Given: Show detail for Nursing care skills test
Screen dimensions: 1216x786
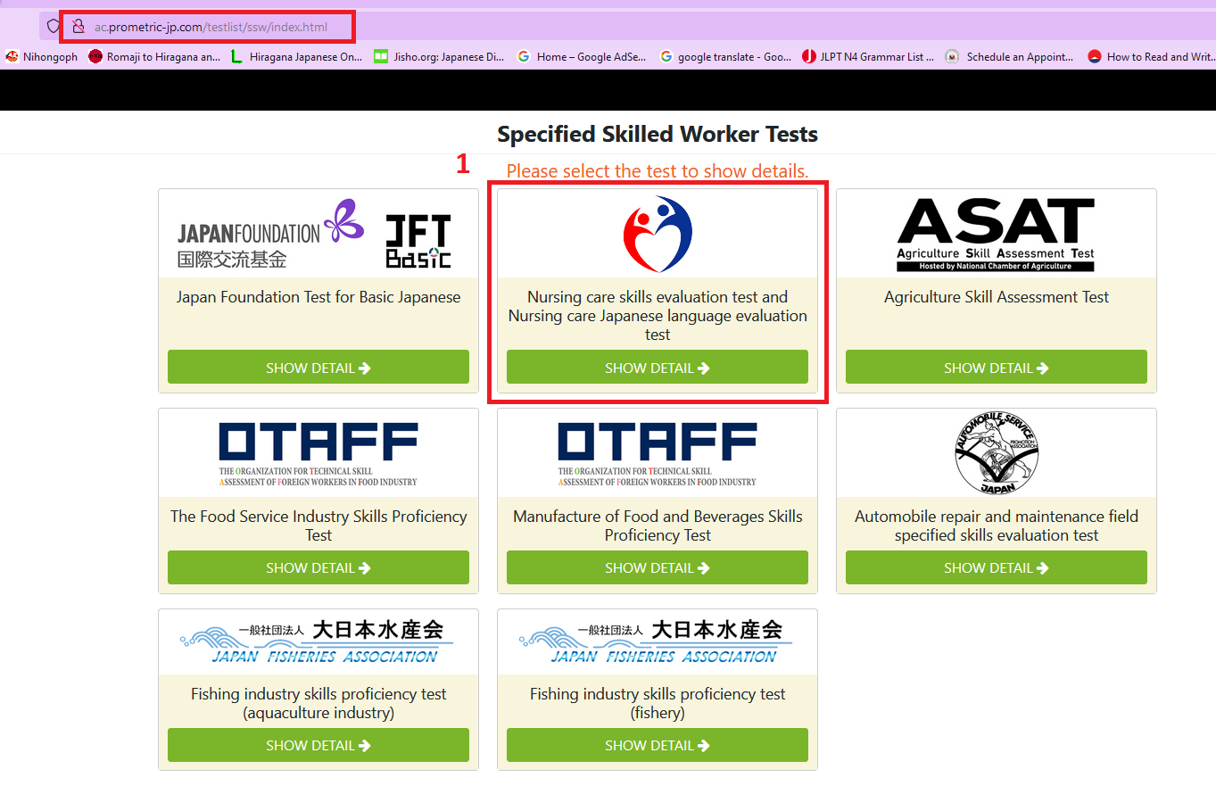Looking at the screenshot, I should point(658,368).
